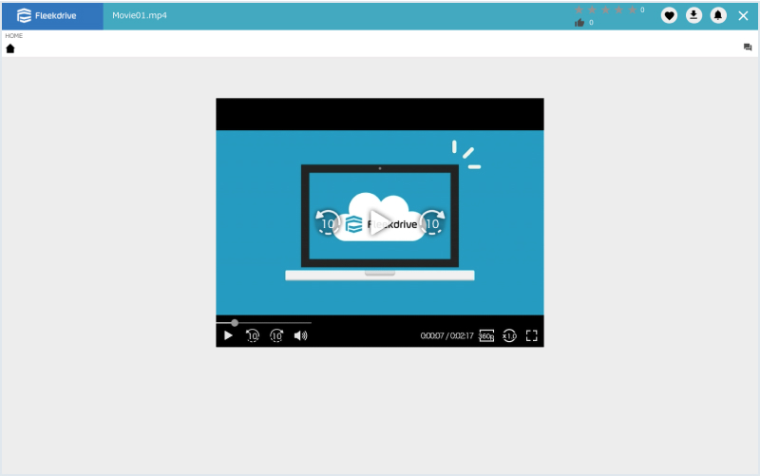The width and height of the screenshot is (760, 476).
Task: Open the 360p quality selector
Action: [x=486, y=335]
